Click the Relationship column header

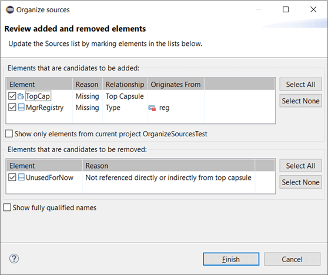[125, 84]
